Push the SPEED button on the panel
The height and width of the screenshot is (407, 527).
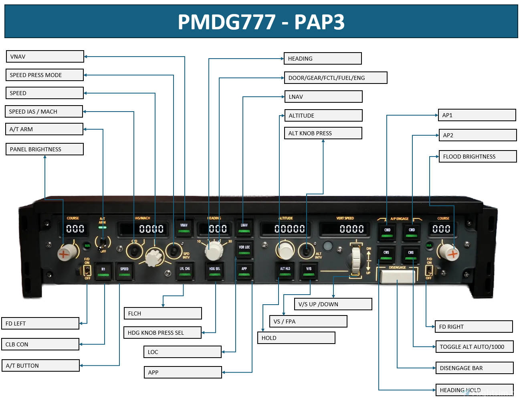tap(124, 272)
